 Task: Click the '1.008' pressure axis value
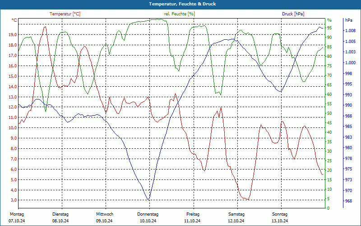[x=350, y=31]
